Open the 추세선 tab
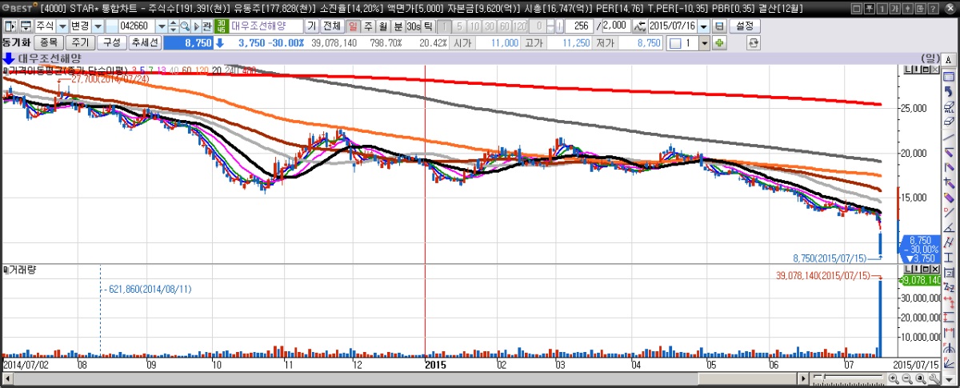 pos(145,42)
